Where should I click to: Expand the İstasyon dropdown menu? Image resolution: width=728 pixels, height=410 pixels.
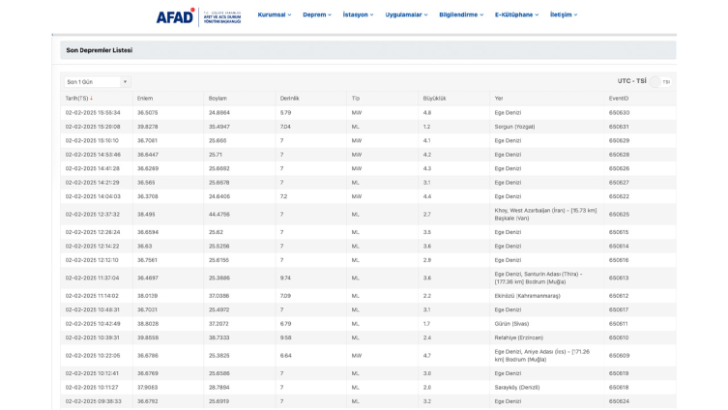pos(358,15)
